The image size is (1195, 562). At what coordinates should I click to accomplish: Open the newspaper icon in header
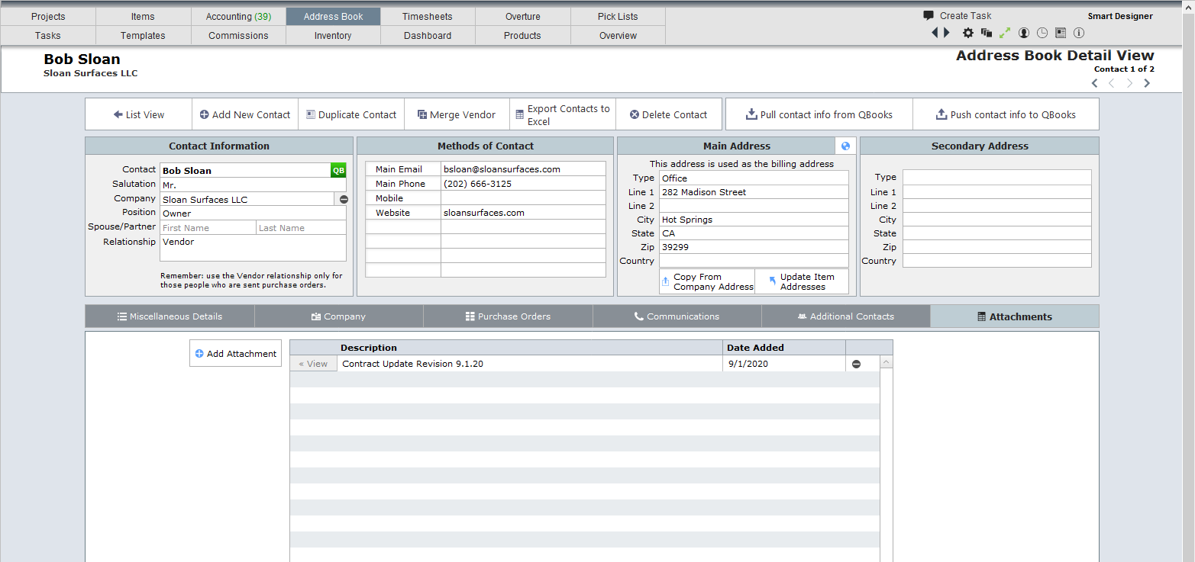(1061, 33)
